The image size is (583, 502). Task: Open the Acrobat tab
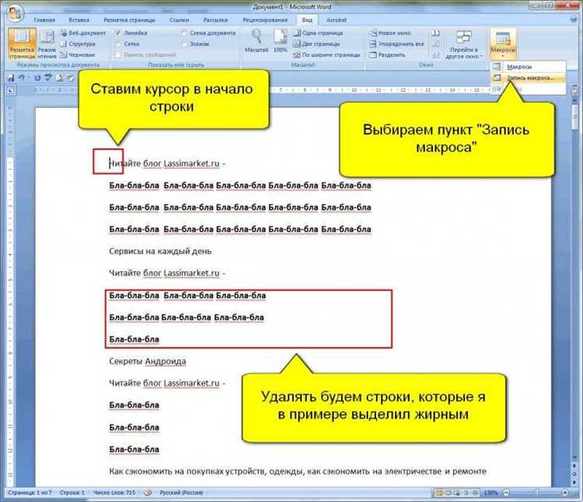(336, 20)
